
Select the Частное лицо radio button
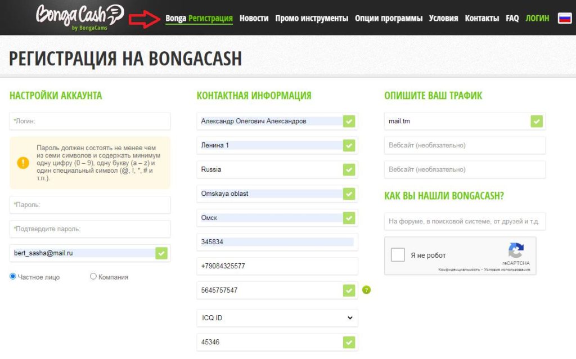click(13, 276)
